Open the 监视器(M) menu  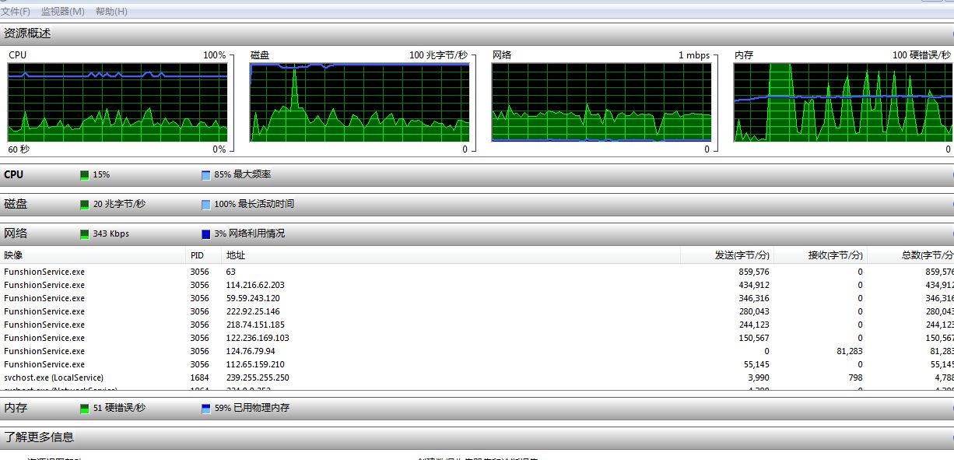click(x=62, y=12)
